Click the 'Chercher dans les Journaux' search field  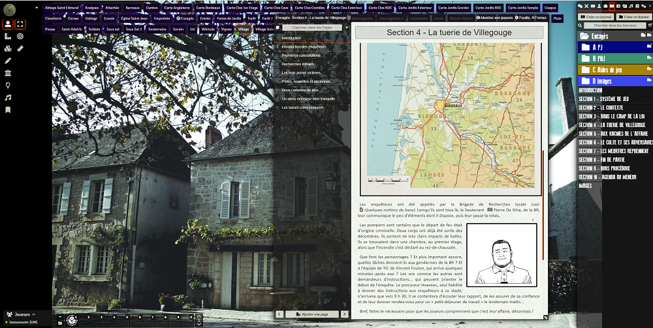coord(611,25)
